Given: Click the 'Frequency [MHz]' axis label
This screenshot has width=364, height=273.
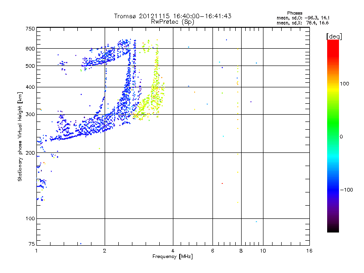Looking at the screenshot, I should coord(172,257).
